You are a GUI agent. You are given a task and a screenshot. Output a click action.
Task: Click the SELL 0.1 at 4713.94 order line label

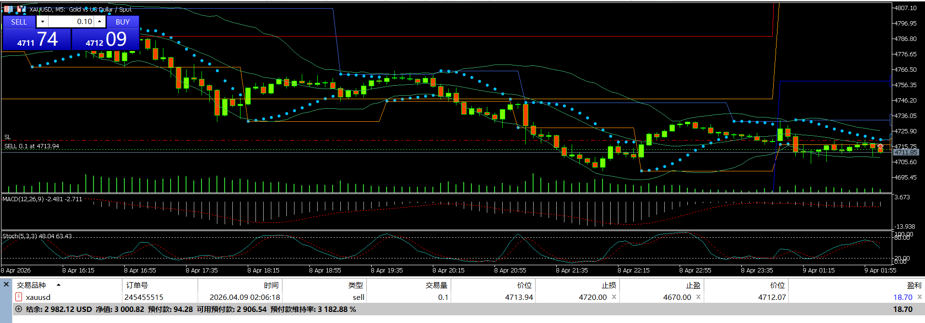coord(31,146)
